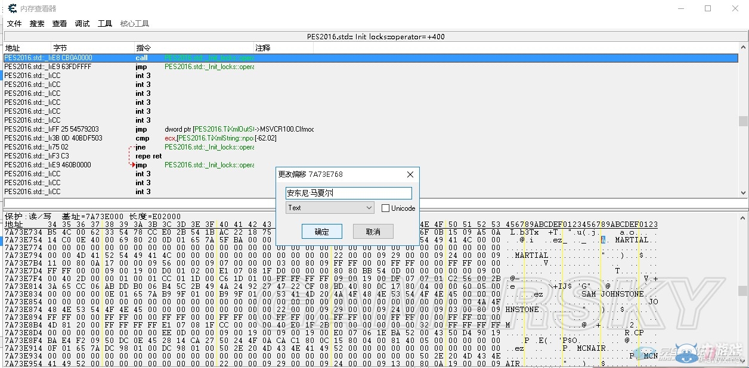This screenshot has height=368, width=749.
Task: Click hex address 7A73E8B4
Action: click(23, 325)
